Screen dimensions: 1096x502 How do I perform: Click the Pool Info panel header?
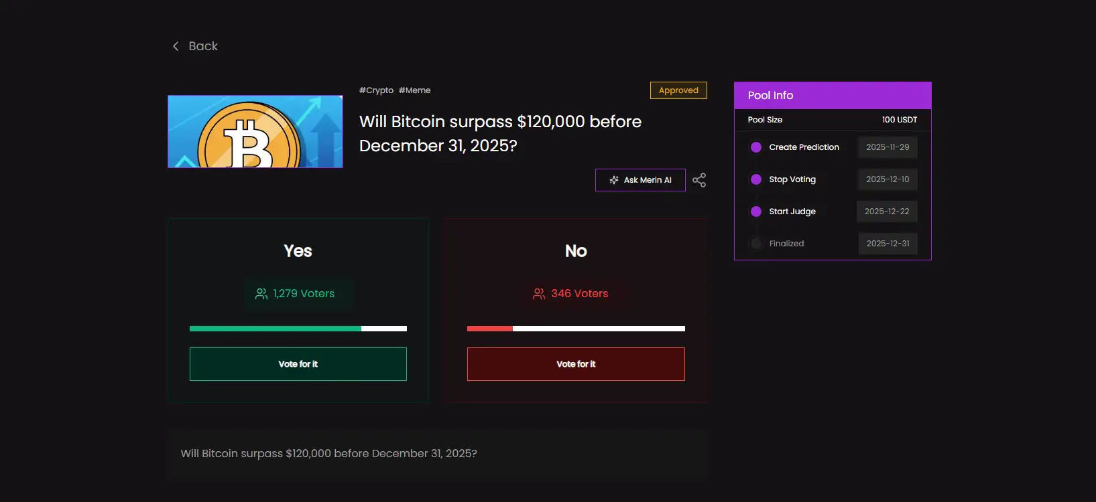pos(833,96)
